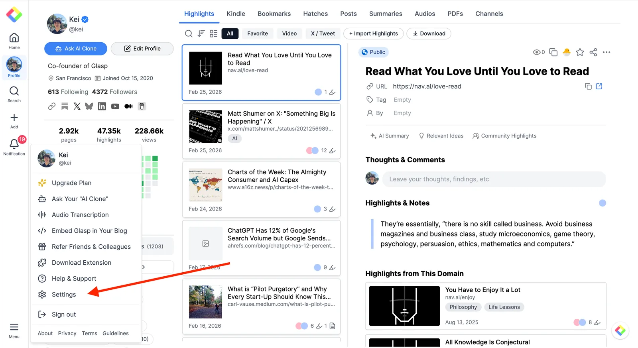Click the Ask AI Clone button
This screenshot has width=638, height=348.
pos(76,49)
